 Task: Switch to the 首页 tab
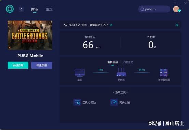35,10
